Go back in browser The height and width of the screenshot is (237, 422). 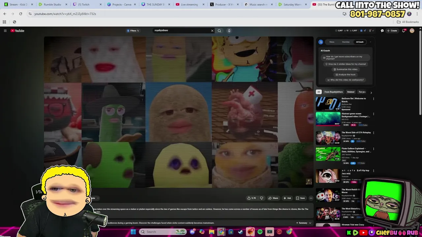click(x=5, y=14)
